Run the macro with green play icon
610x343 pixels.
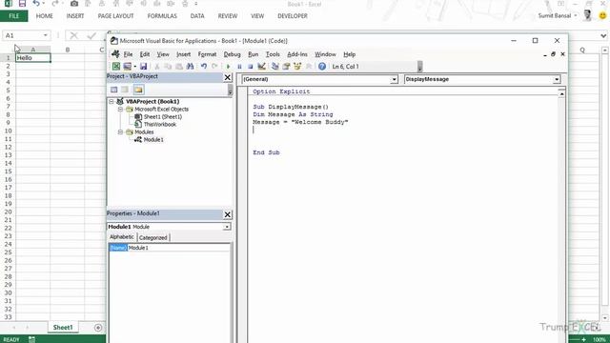click(x=229, y=67)
